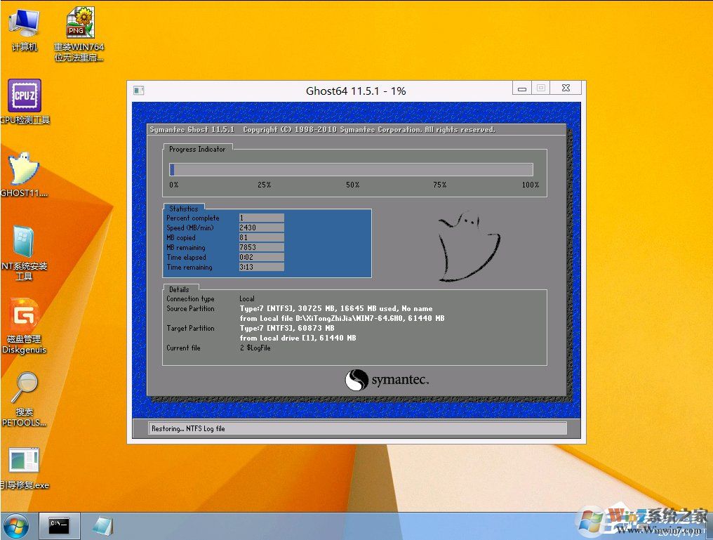713x540 pixels.
Task: Select the command prompt taskbar icon
Action: pyautogui.click(x=60, y=525)
